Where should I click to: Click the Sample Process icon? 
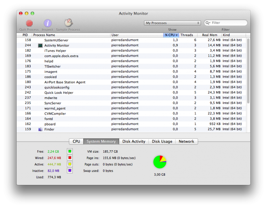[x=68, y=23]
